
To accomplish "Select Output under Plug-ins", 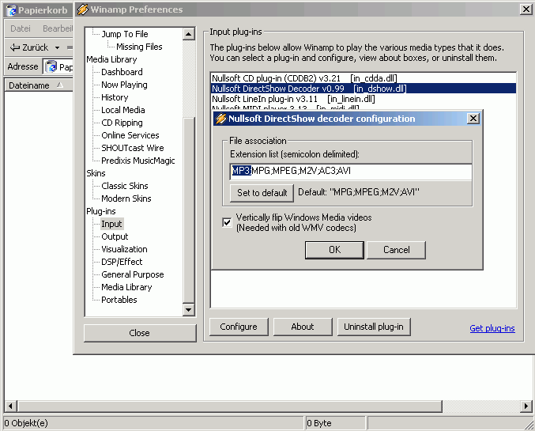I will [115, 236].
